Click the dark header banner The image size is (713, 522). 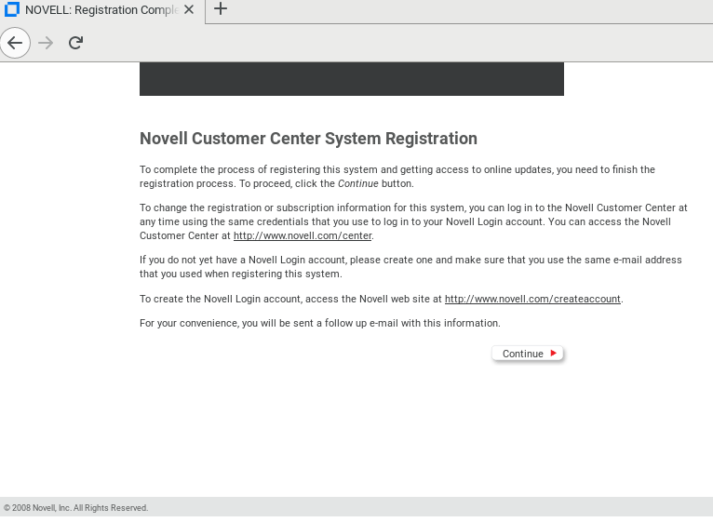pyautogui.click(x=351, y=79)
